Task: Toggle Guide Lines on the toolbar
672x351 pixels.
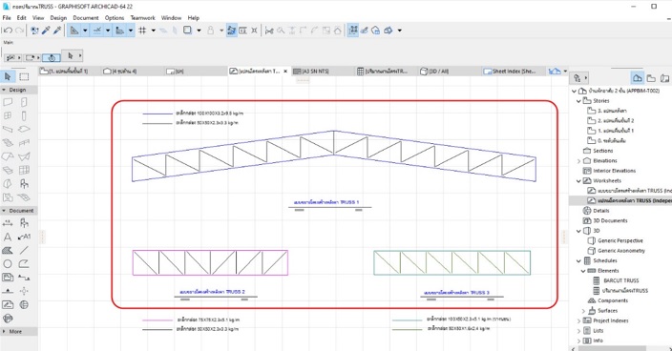Action: [x=74, y=31]
